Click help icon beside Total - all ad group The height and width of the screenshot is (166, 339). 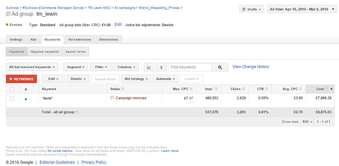click(x=77, y=112)
